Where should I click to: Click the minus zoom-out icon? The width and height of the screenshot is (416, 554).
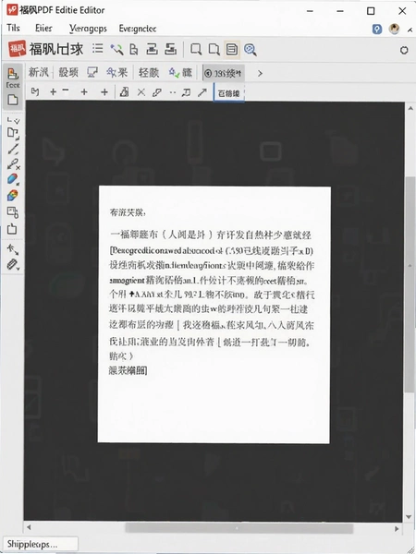coord(66,90)
